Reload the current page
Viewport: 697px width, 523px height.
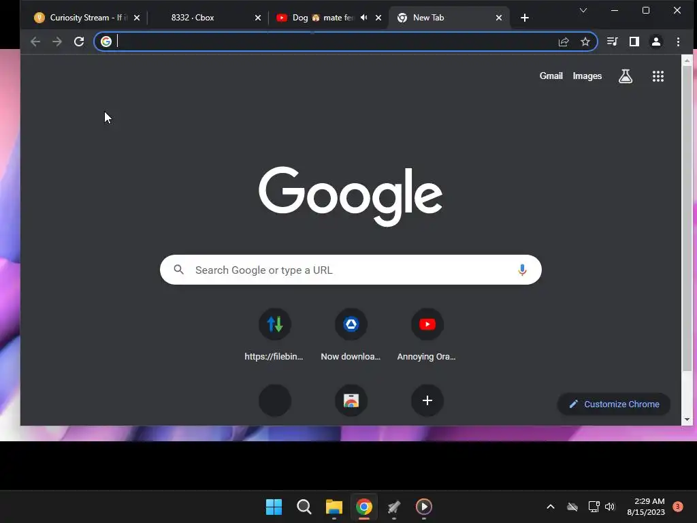(x=79, y=42)
